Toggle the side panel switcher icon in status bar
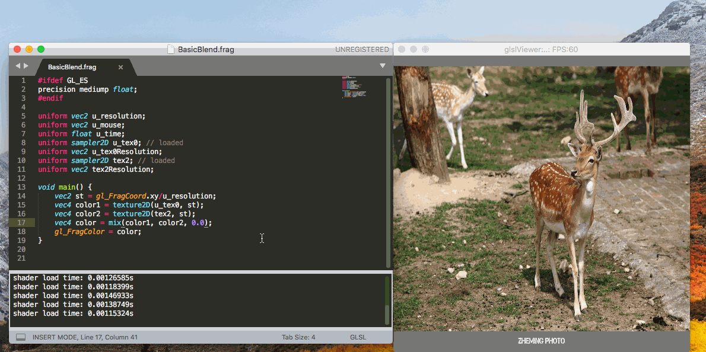Screen dimensions: 706x352 21,337
